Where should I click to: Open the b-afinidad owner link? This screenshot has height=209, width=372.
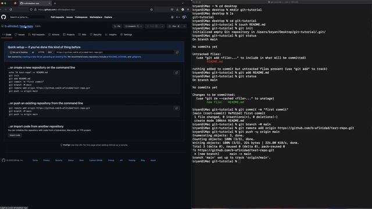click(12, 26)
